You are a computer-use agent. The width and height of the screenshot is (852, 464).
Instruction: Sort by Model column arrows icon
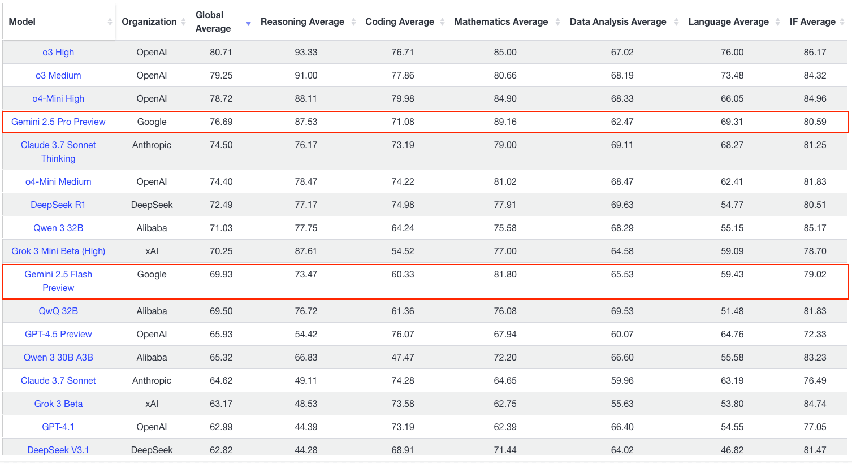[110, 22]
